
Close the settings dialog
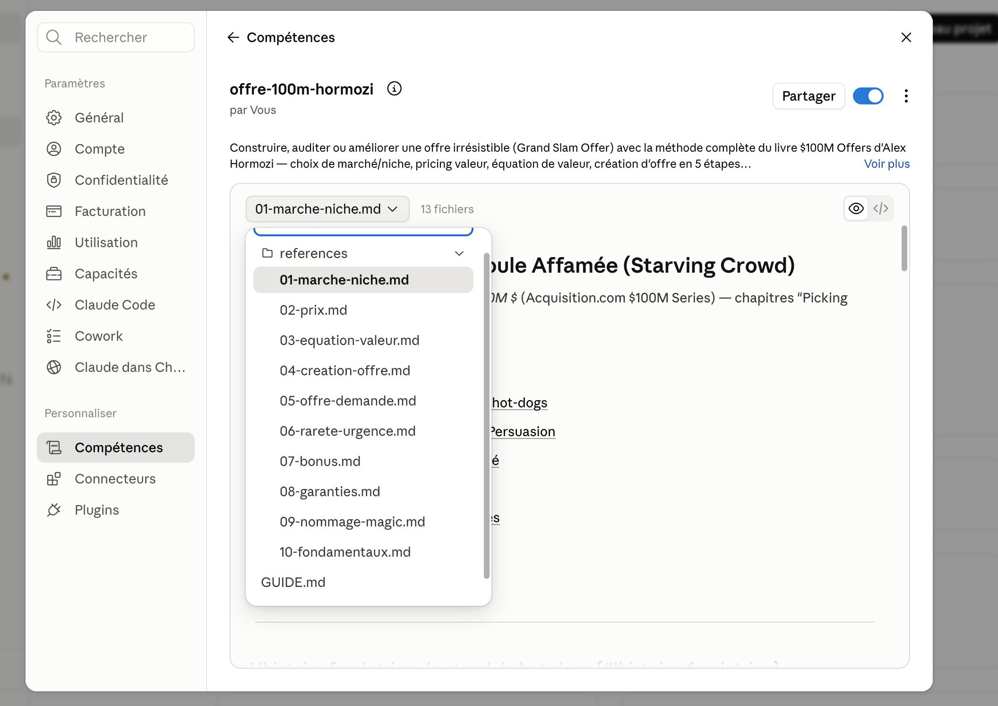(x=906, y=37)
